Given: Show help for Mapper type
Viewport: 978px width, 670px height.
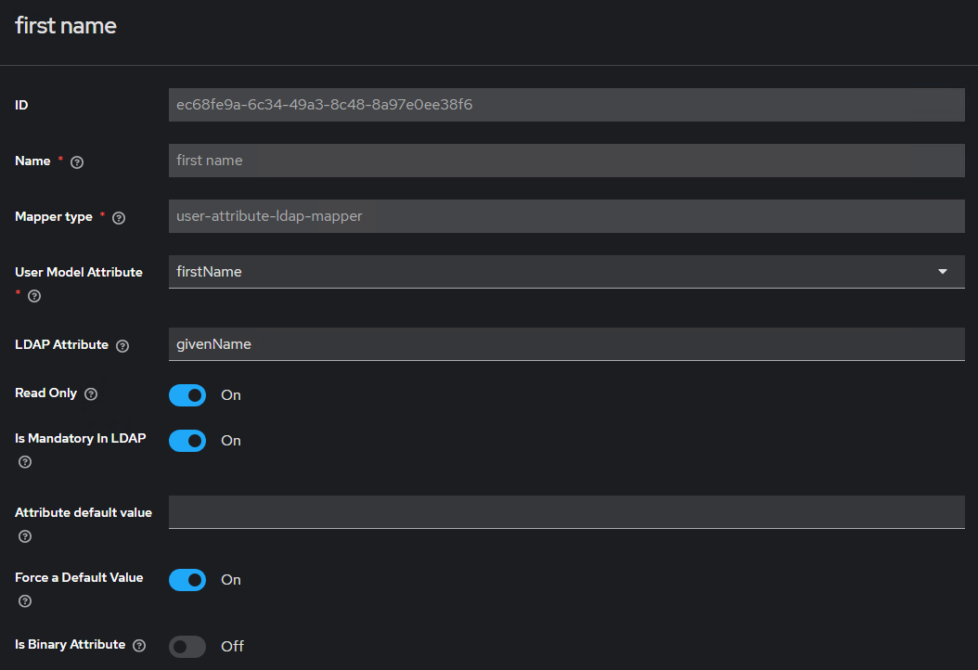Looking at the screenshot, I should tap(119, 217).
